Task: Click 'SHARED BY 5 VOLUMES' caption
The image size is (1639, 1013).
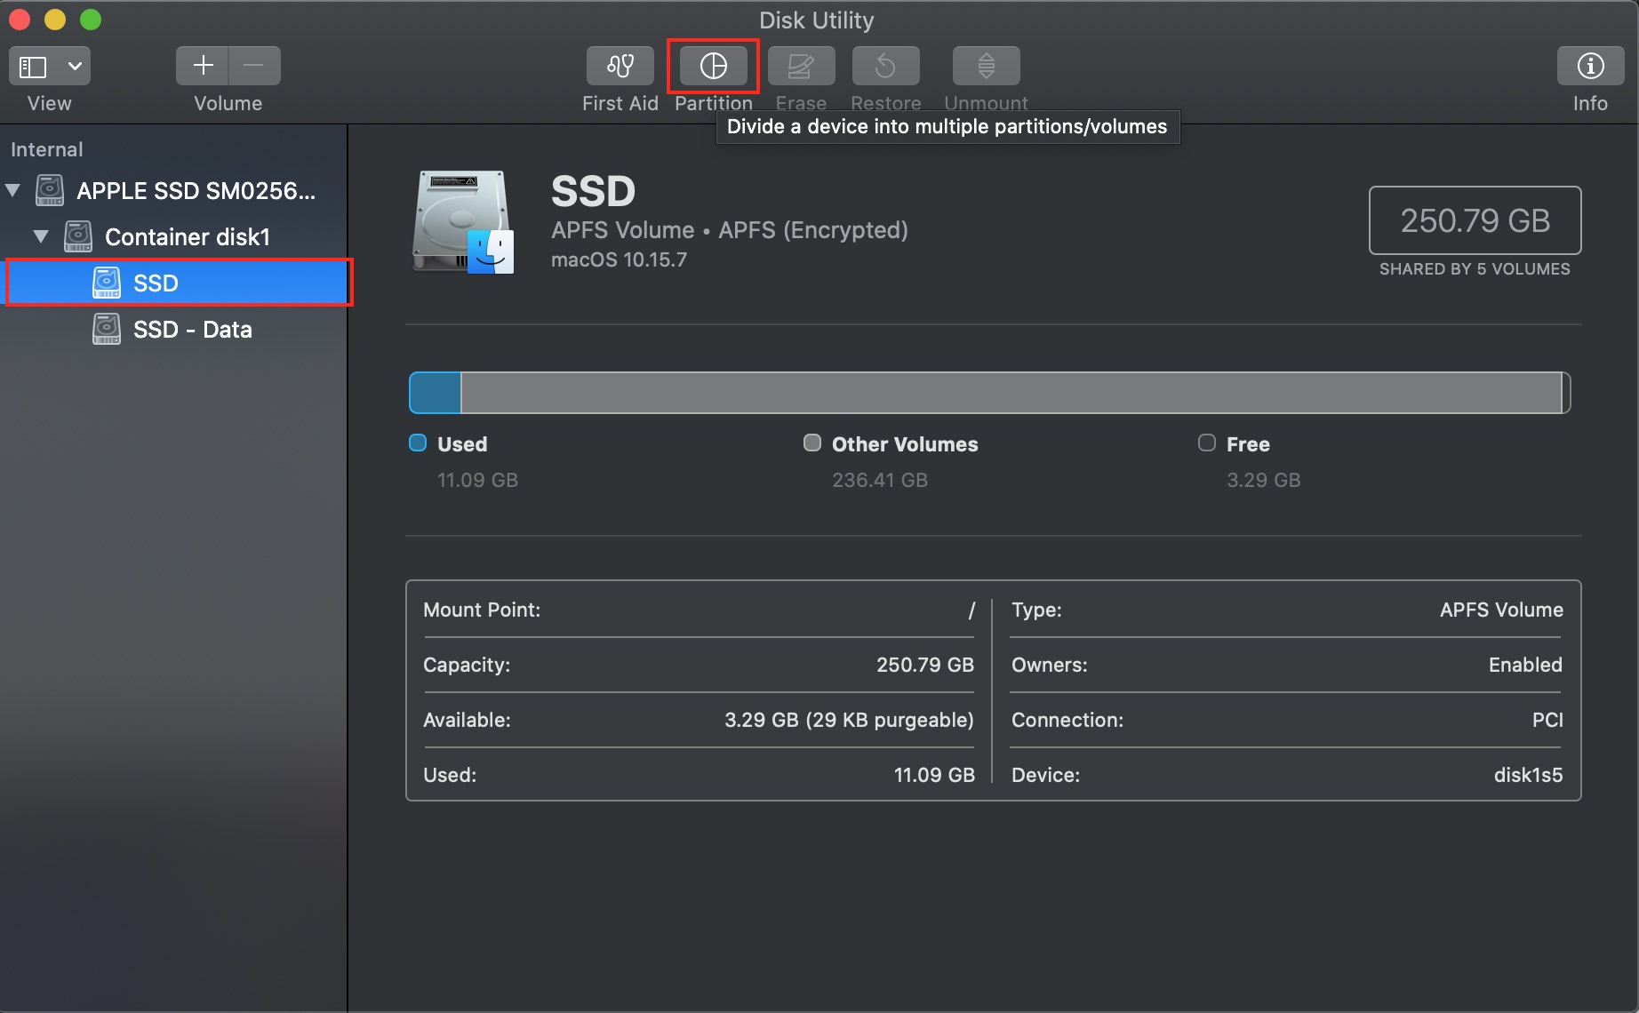Action: (x=1475, y=269)
